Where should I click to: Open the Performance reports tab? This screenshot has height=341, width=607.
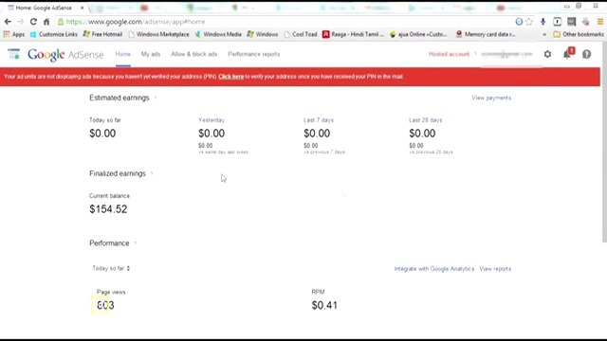(x=253, y=54)
